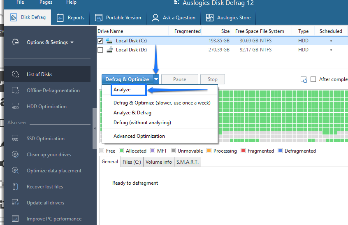Select the Recover lost files icon
348x225 pixels.
click(x=15, y=187)
